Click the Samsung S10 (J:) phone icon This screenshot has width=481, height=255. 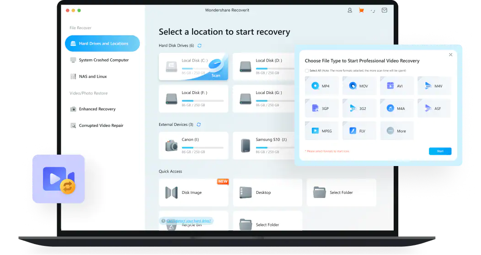[246, 146]
